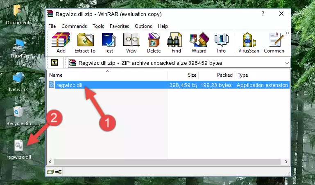Click the 199,23 bytes packed value
Viewport: 315px width, 185px height.
[x=216, y=85]
